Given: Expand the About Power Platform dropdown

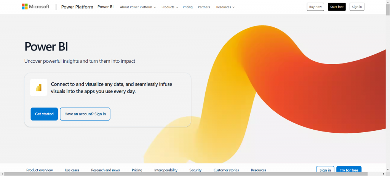Looking at the screenshot, I should pyautogui.click(x=138, y=7).
